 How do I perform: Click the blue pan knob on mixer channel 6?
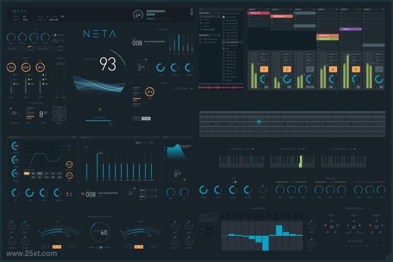[379, 79]
